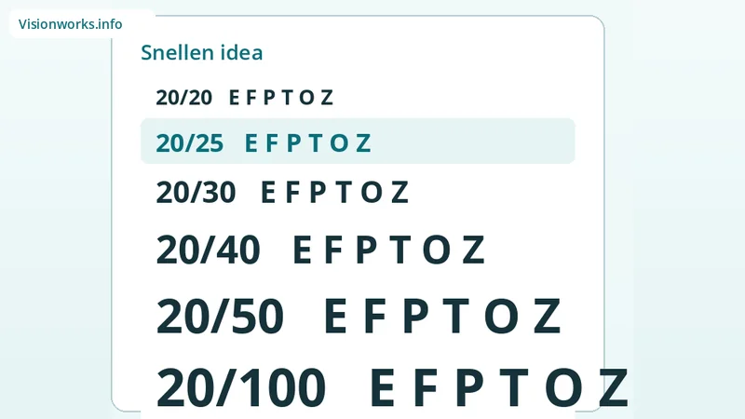Click letter Z in the 20/100 row
The width and height of the screenshot is (745, 419).
(x=614, y=387)
